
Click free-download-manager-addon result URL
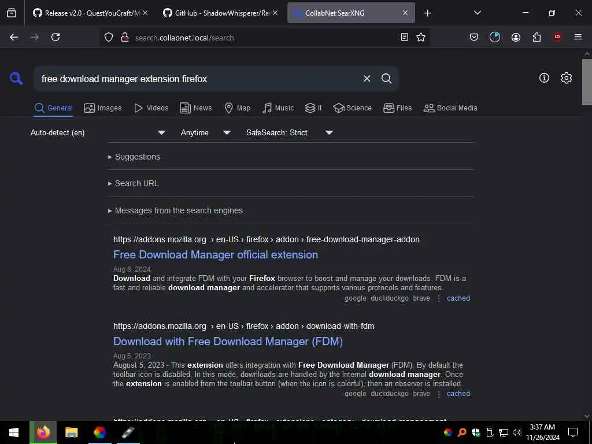pyautogui.click(x=266, y=240)
